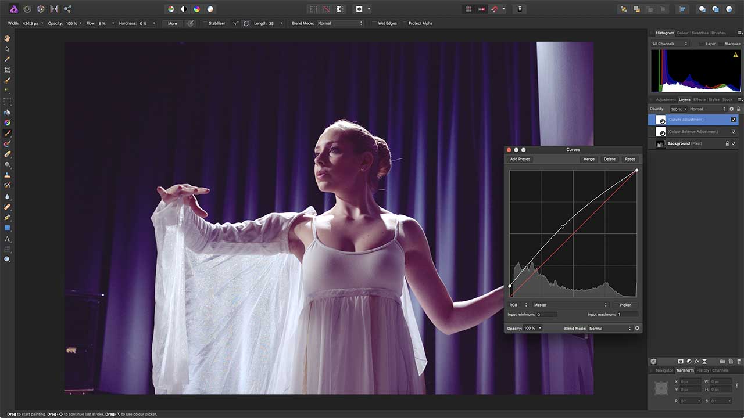Click the Merge button in Curves

[x=589, y=159]
